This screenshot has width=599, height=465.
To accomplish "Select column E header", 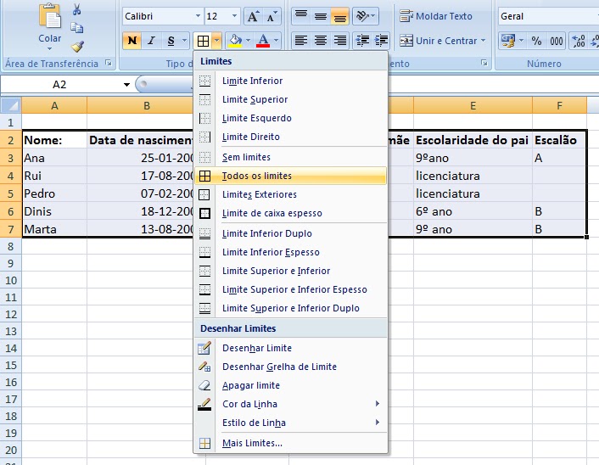I will click(x=473, y=105).
